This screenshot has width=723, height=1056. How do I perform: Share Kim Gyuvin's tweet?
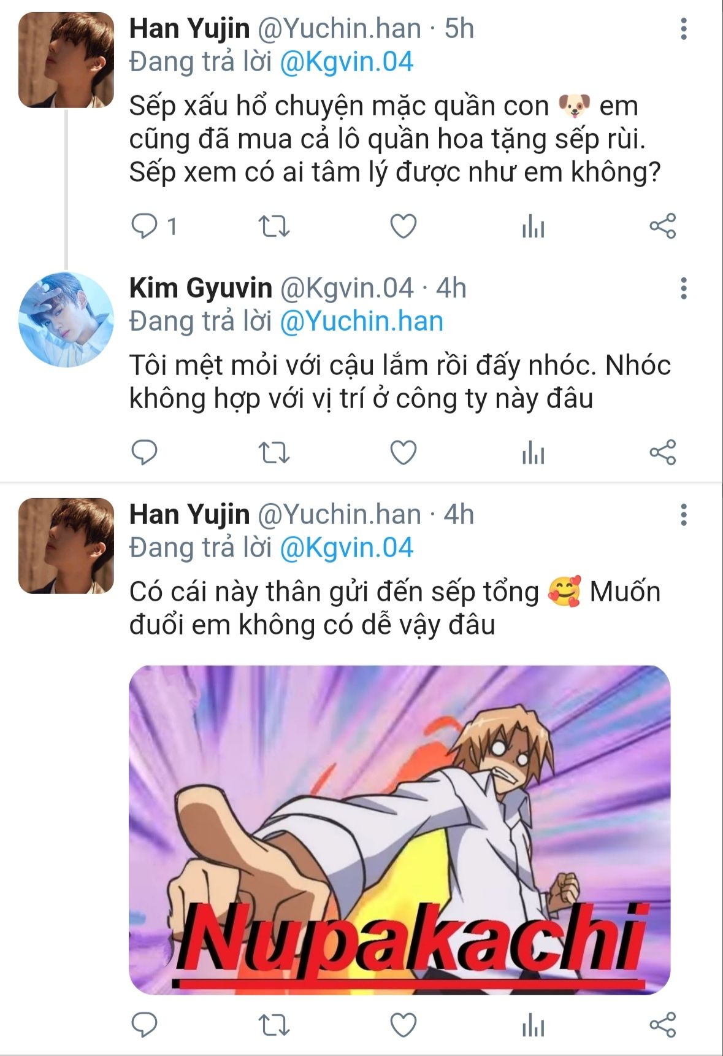pyautogui.click(x=662, y=453)
